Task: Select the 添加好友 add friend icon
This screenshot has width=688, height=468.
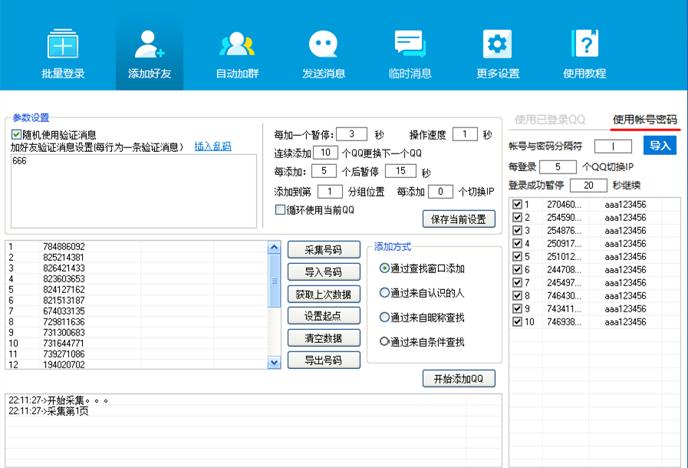Action: [x=150, y=44]
